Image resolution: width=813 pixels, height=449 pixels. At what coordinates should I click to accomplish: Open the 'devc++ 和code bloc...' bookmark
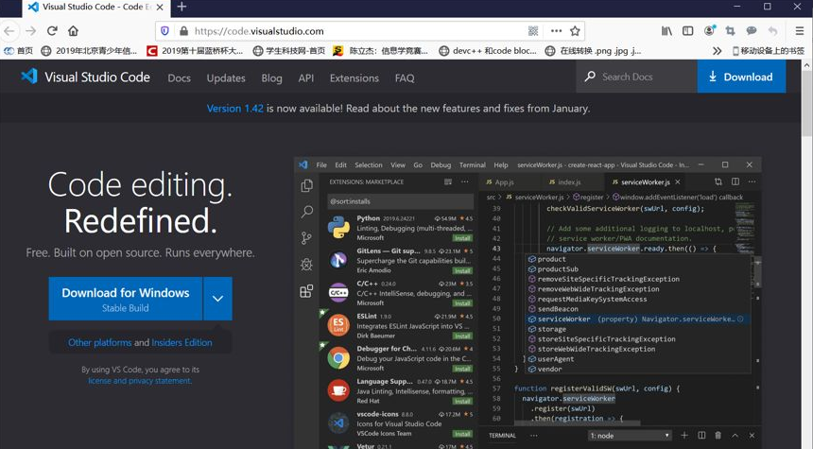pos(488,51)
